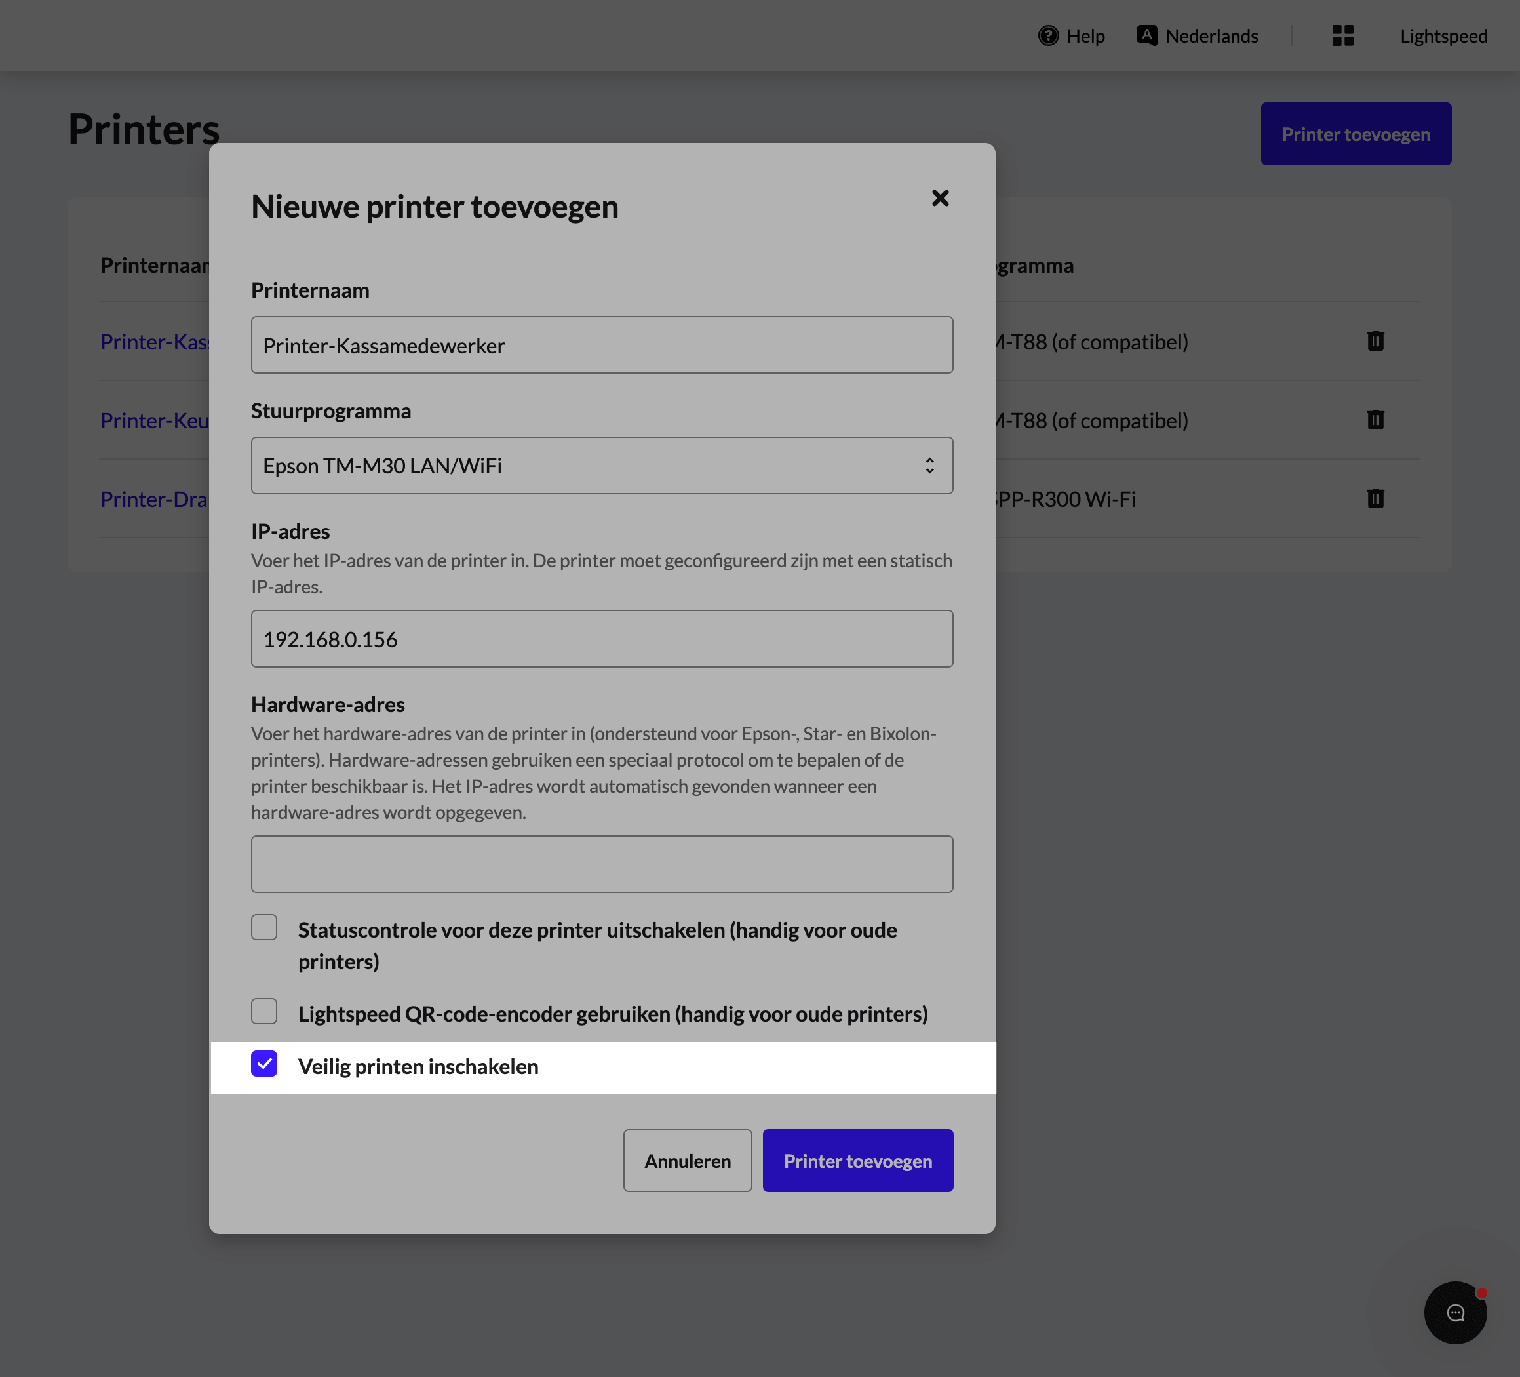The width and height of the screenshot is (1520, 1377).
Task: Delete the Printer-Dra row with trash icon
Action: pos(1375,498)
